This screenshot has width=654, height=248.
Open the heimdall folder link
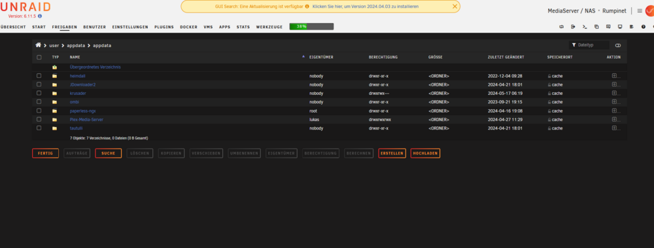coord(77,76)
